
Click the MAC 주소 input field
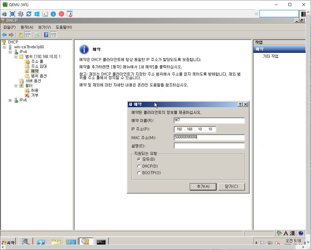(x=209, y=137)
